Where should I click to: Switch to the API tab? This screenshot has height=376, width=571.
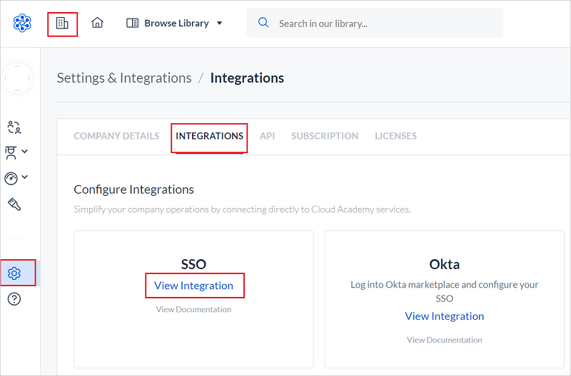[267, 136]
